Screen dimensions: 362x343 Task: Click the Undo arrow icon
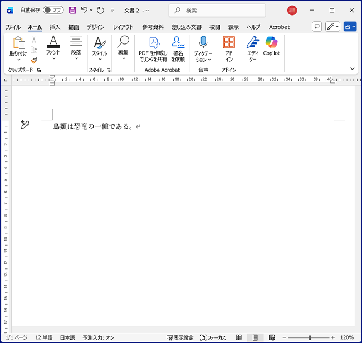click(84, 10)
